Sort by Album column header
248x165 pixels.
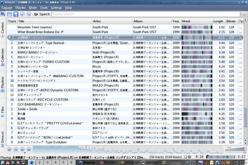tap(152, 21)
